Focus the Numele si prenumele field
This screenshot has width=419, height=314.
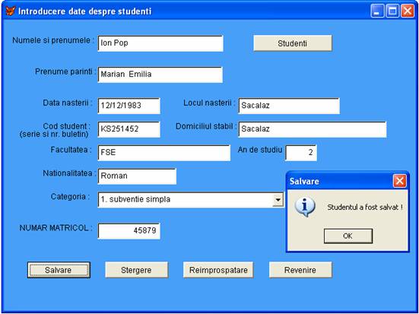160,43
